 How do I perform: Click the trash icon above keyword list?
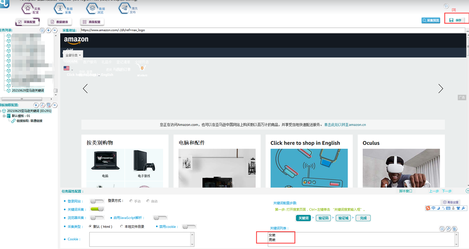click(x=455, y=229)
